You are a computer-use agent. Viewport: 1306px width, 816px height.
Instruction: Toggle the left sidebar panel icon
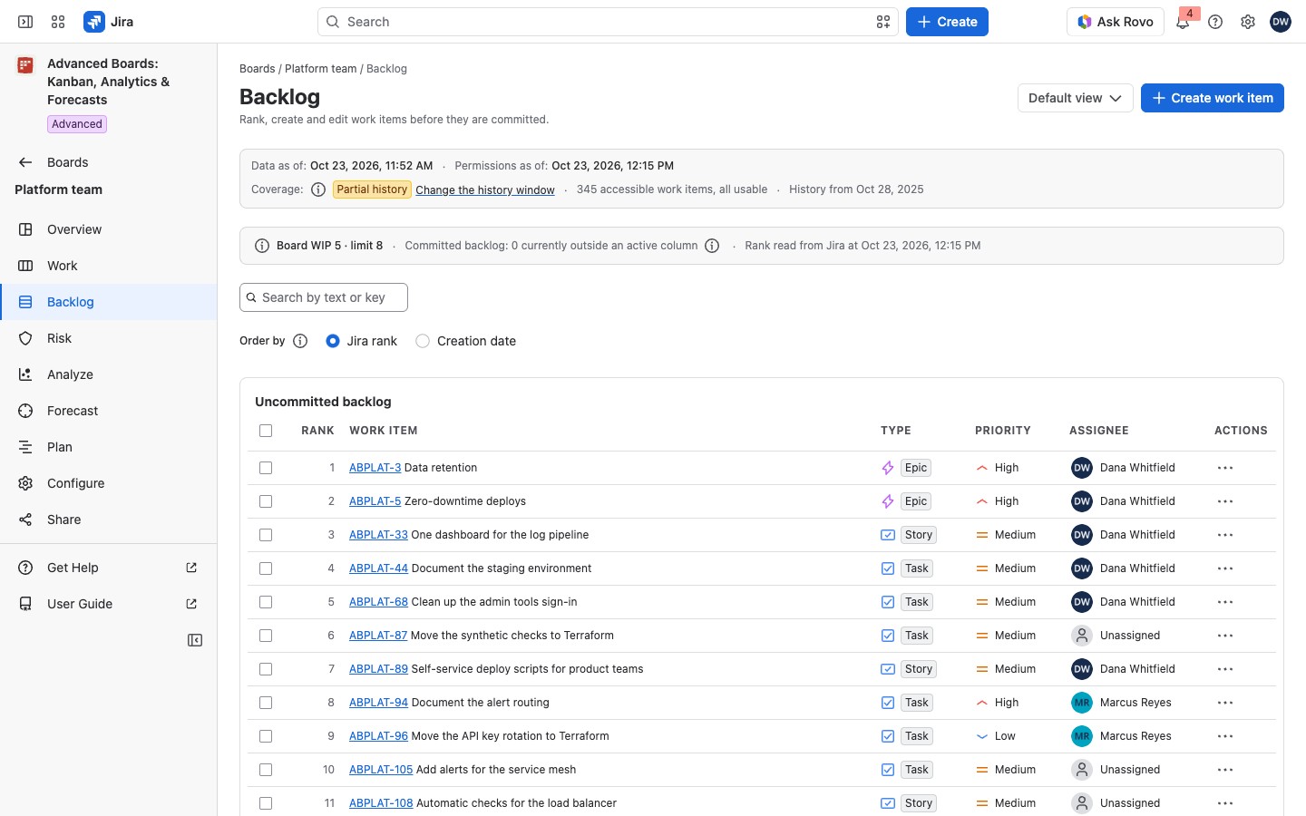25,22
